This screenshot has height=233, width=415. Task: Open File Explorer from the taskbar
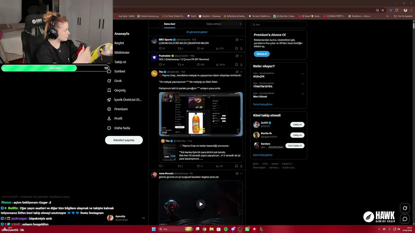(211, 229)
